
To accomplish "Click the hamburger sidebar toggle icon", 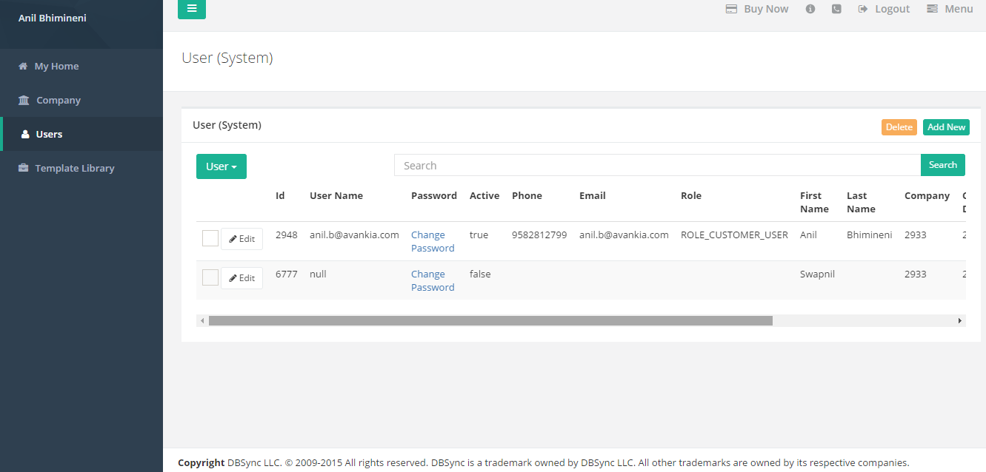I will 191,9.
